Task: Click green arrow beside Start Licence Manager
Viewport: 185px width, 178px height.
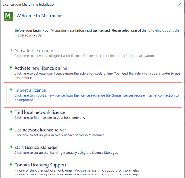Action: [11, 147]
